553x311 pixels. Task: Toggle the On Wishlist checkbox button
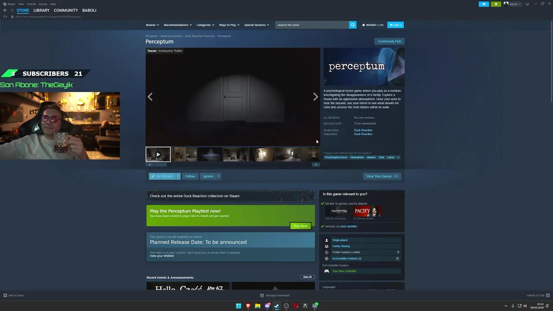tap(162, 176)
